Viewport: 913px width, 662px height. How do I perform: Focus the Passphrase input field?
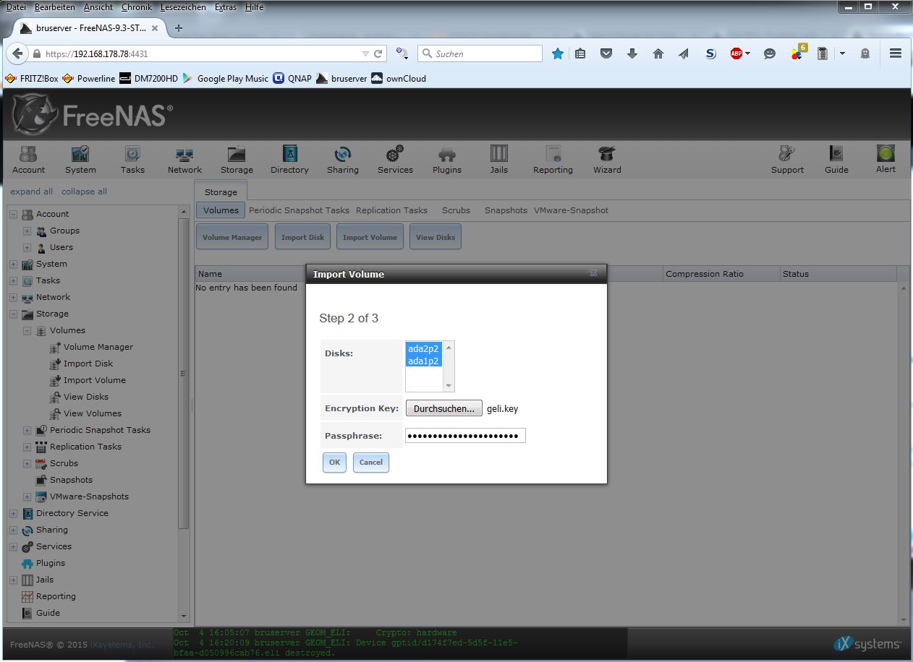pos(465,436)
